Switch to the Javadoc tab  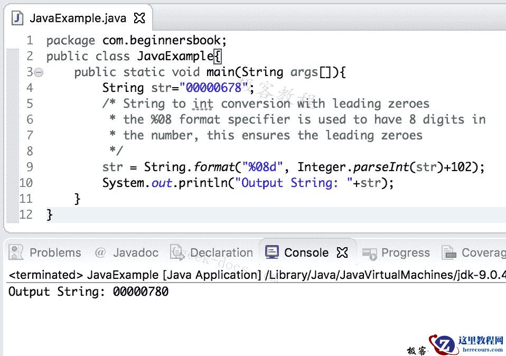pos(135,252)
